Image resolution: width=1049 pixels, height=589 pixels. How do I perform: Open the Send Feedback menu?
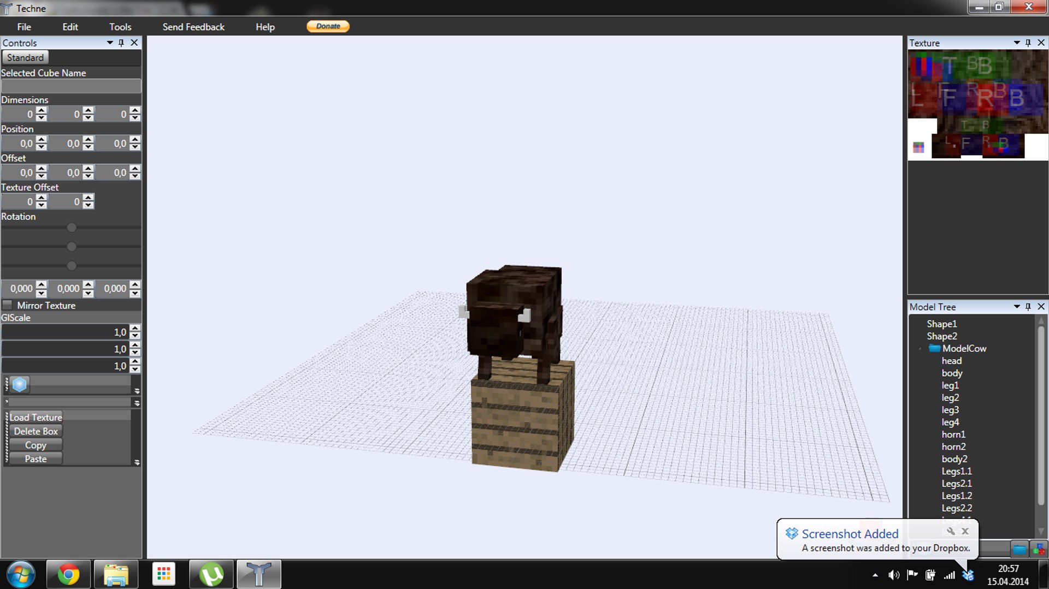[x=193, y=27]
